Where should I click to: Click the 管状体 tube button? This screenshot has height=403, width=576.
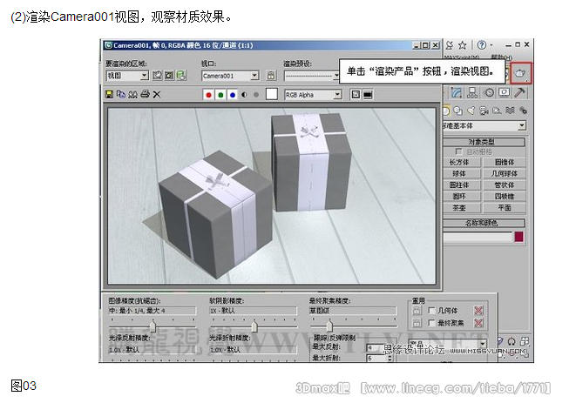tap(505, 185)
